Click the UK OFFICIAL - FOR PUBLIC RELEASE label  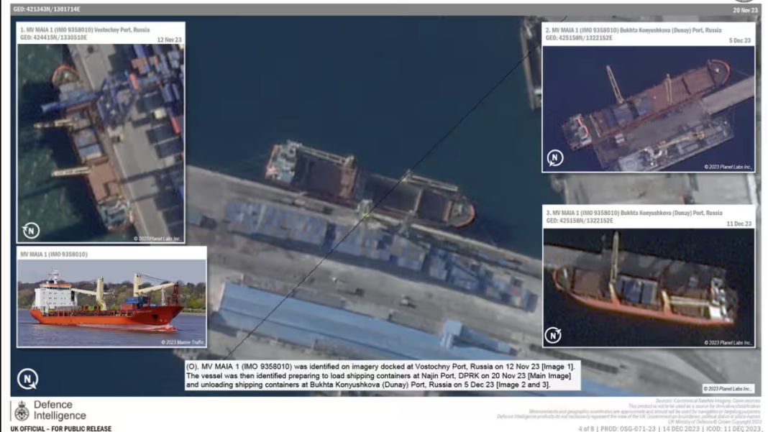pos(61,428)
